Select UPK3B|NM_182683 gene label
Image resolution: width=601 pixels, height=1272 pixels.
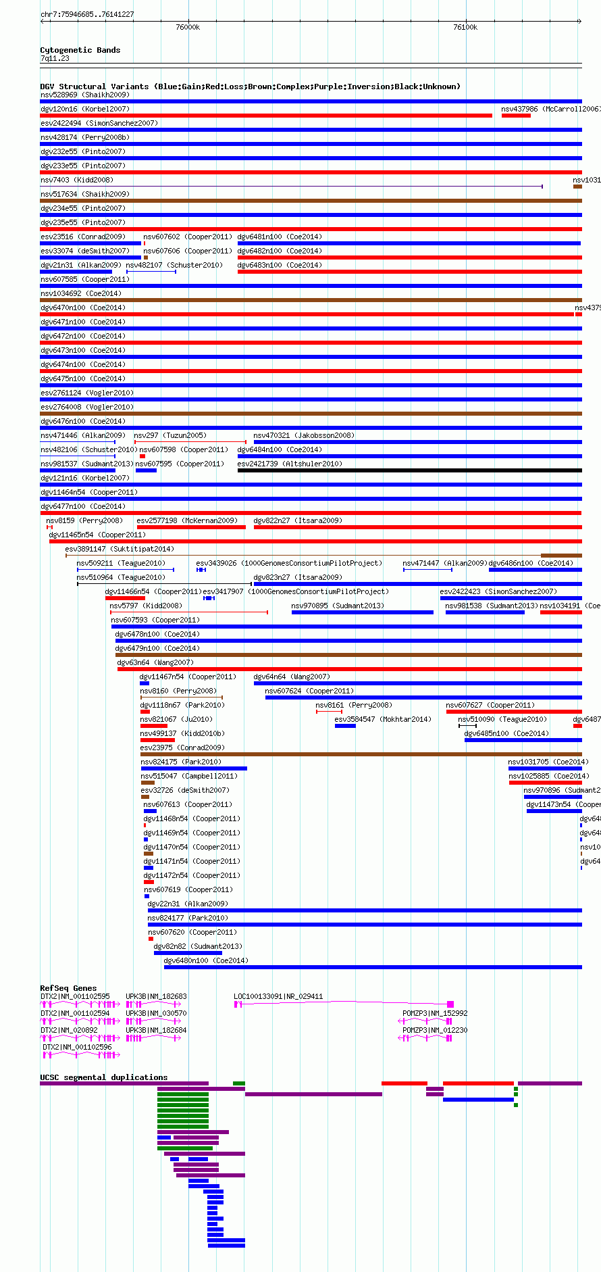[x=156, y=996]
